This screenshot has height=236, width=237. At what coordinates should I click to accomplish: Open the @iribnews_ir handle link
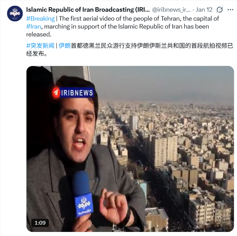click(171, 10)
